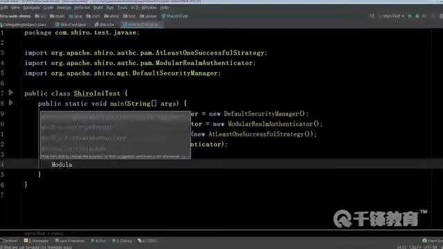
Task: Open the Run tool window
Action: coord(98,241)
